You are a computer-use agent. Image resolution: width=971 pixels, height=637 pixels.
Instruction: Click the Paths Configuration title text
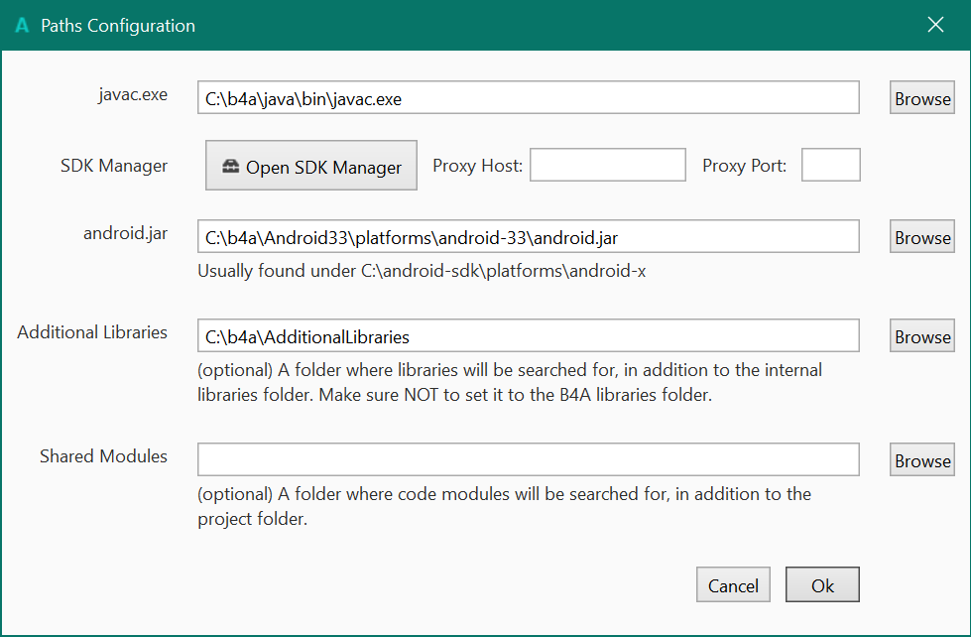click(118, 26)
